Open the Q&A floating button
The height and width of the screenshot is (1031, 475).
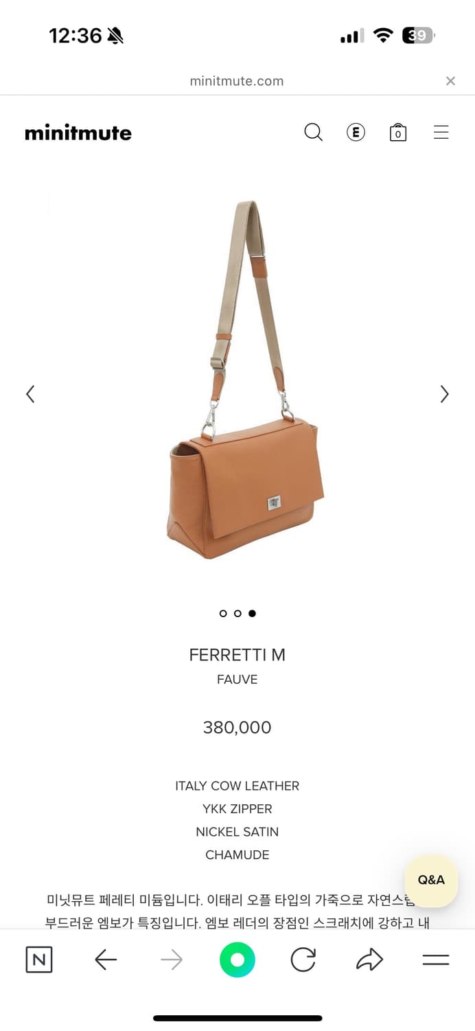(x=431, y=880)
